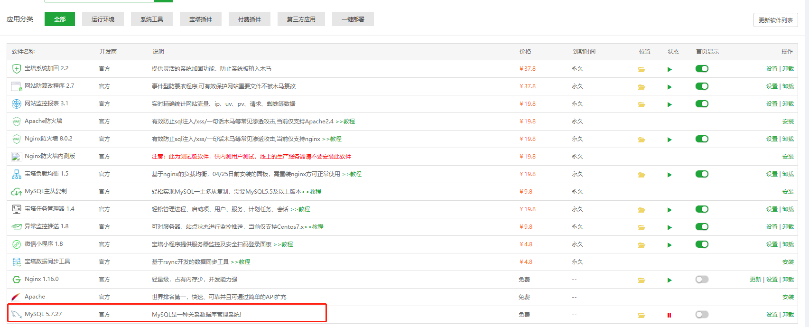Update Nginx 1.16.0
The width and height of the screenshot is (809, 327).
tap(755, 280)
